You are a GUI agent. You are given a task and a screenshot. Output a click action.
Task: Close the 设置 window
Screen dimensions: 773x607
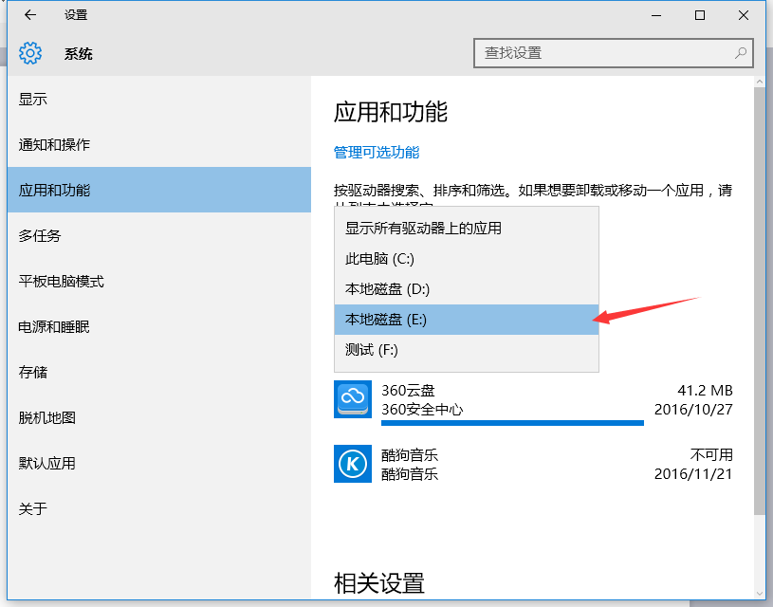point(744,15)
